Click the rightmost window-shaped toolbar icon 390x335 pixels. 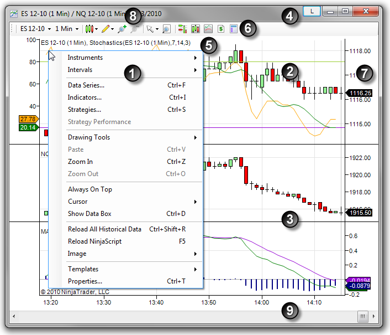[x=234, y=28]
